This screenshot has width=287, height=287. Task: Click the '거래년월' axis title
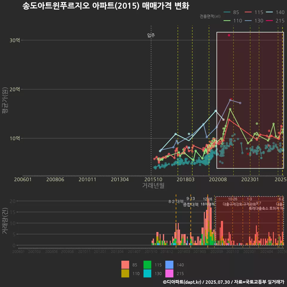coord(153,185)
